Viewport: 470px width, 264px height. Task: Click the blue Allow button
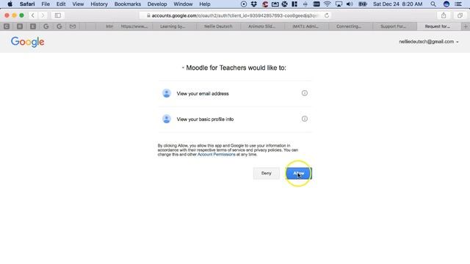[x=299, y=173]
